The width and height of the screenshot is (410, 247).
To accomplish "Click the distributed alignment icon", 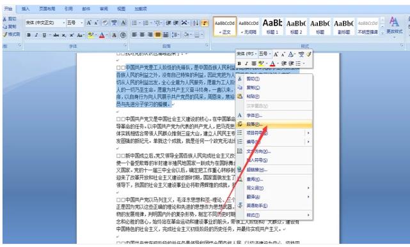I will click(x=166, y=34).
